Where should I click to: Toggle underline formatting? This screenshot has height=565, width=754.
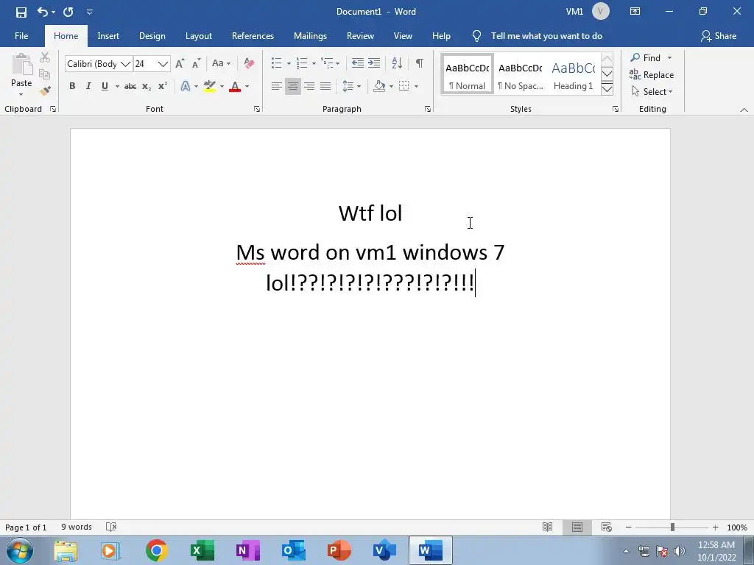click(x=105, y=87)
